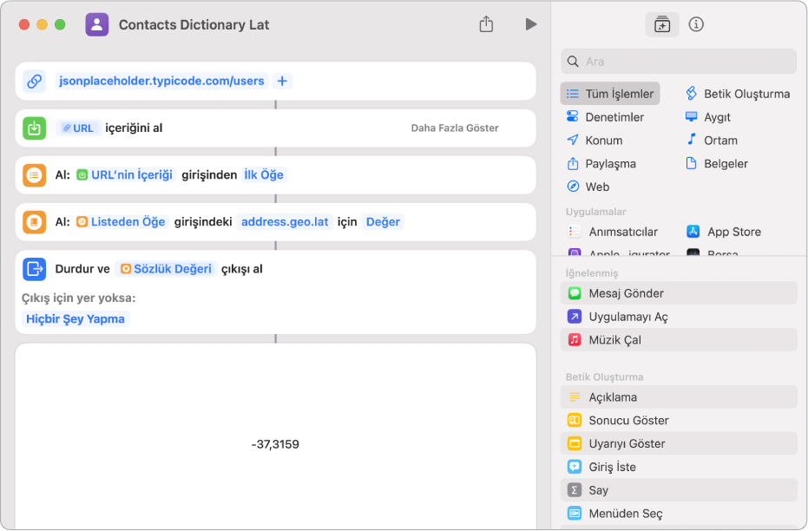Click the Mesaj Gönder green message icon
The width and height of the screenshot is (808, 531).
tap(575, 293)
